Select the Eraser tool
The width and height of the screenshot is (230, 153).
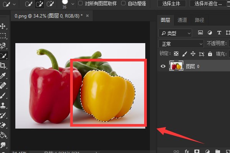coord(3,125)
